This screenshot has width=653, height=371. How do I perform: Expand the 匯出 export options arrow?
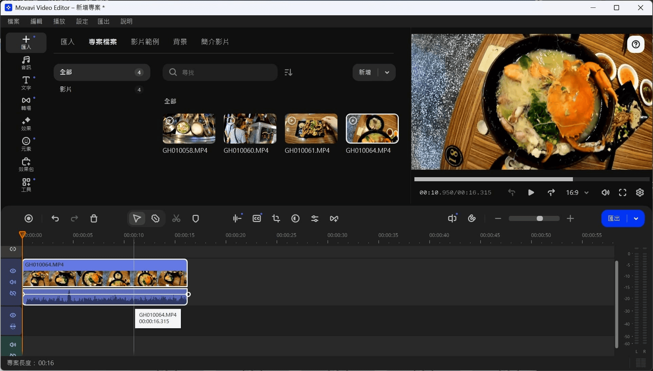pyautogui.click(x=636, y=219)
